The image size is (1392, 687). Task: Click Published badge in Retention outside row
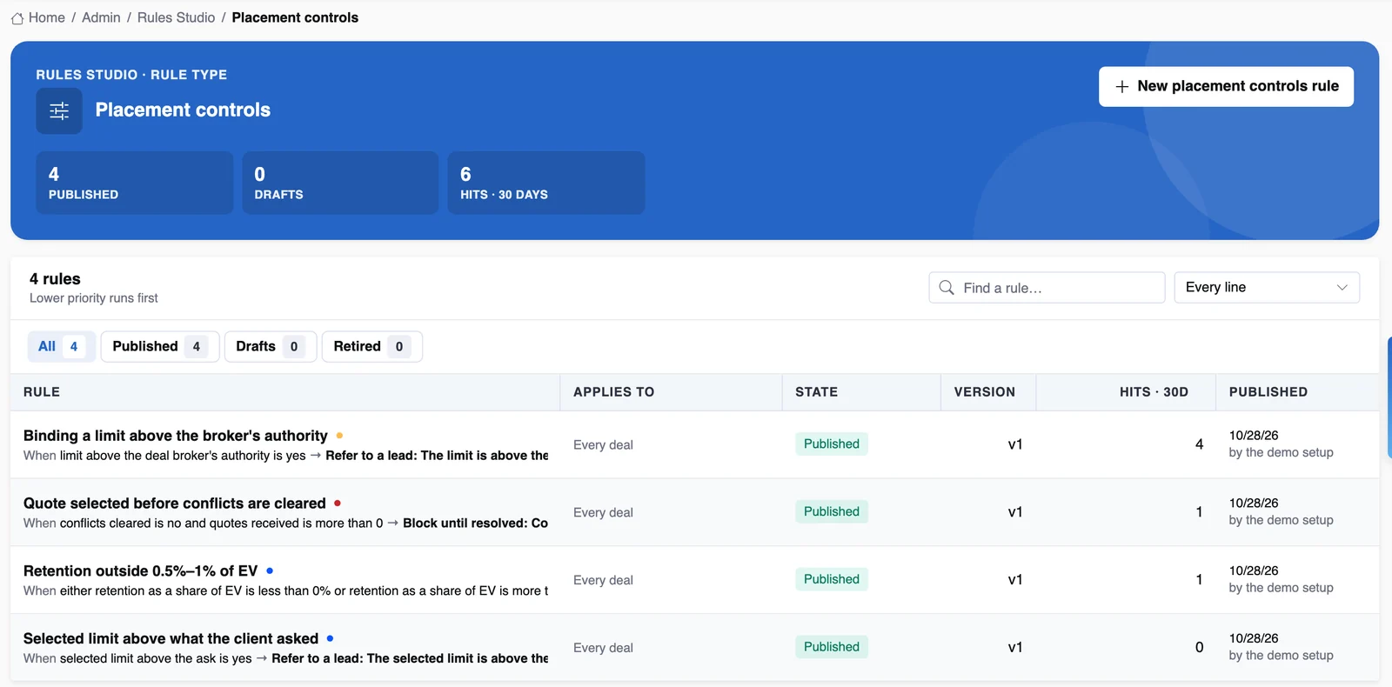[832, 580]
